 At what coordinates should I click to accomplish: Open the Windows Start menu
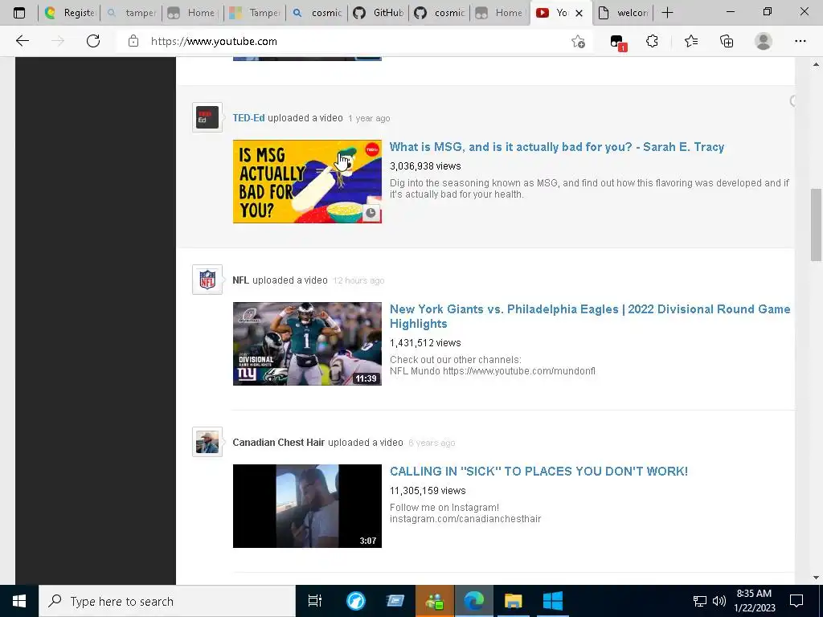(x=19, y=601)
